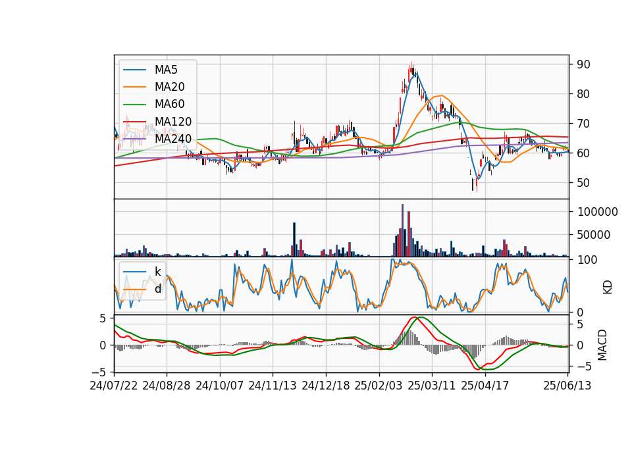The height and width of the screenshot is (454, 632).
Task: Click the MA5 legend label
Action: click(x=166, y=70)
